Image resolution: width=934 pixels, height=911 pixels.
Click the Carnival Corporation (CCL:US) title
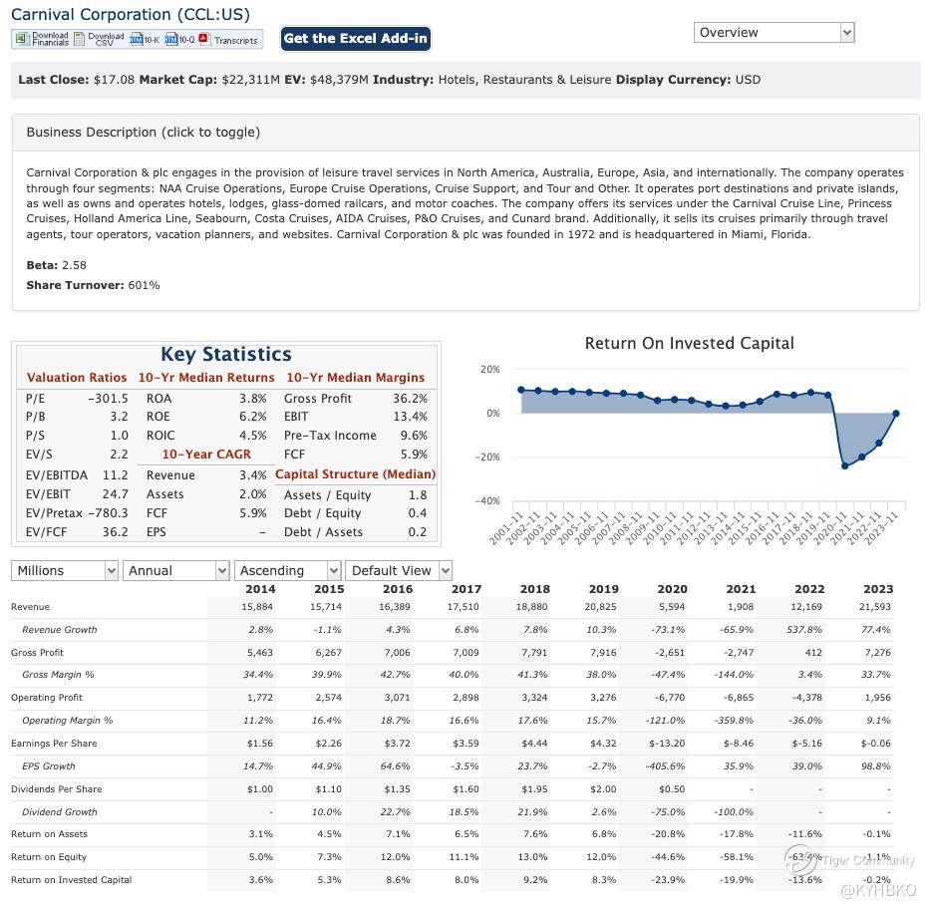click(131, 14)
